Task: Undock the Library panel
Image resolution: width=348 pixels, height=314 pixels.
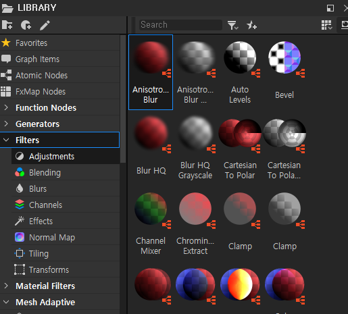Action: click(x=330, y=8)
